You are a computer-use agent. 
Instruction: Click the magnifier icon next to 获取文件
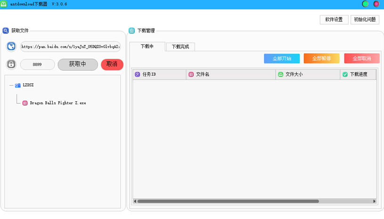point(6,31)
